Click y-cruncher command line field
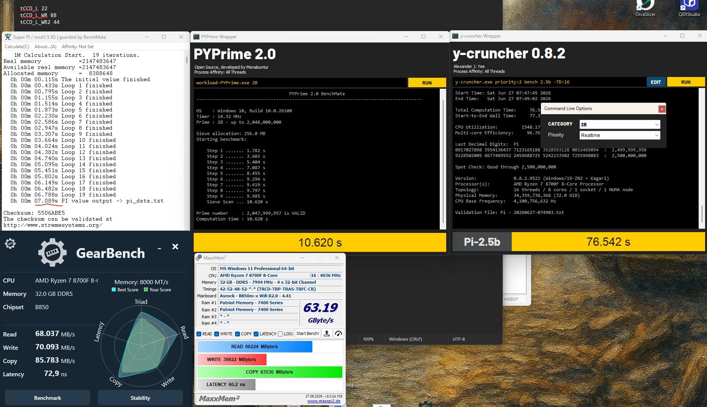The height and width of the screenshot is (407, 707). [549, 82]
